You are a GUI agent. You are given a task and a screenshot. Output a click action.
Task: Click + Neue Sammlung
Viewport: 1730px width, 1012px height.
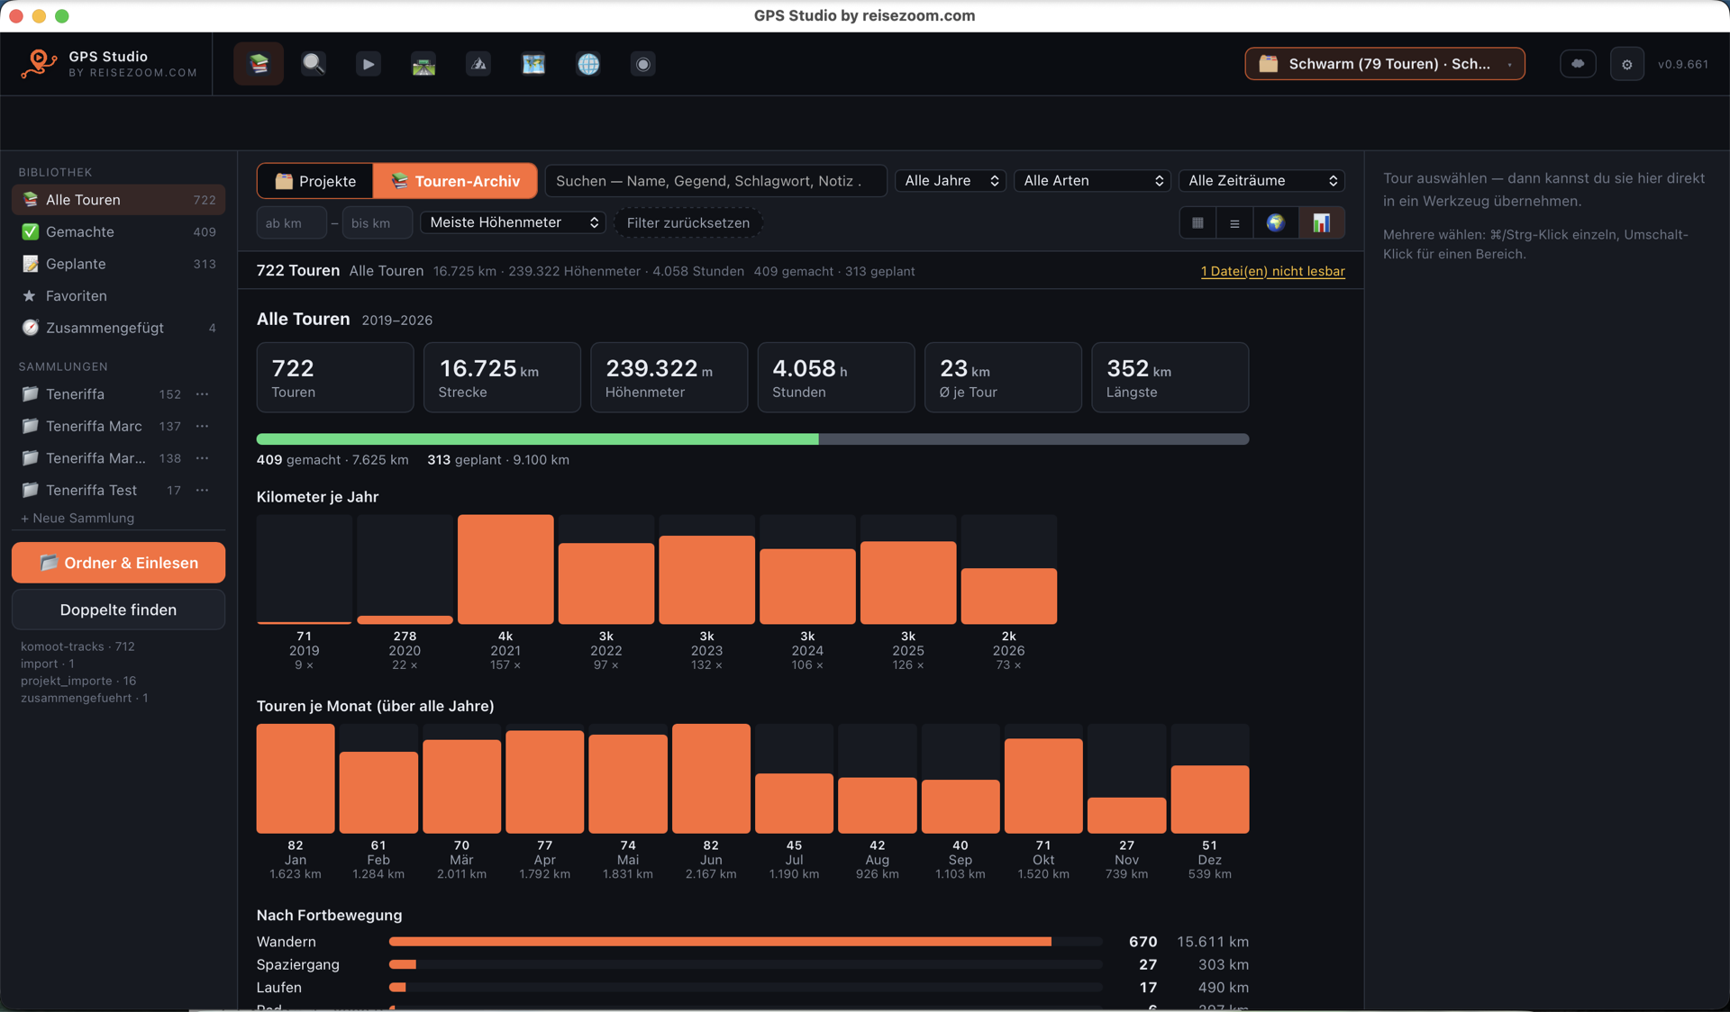77,518
